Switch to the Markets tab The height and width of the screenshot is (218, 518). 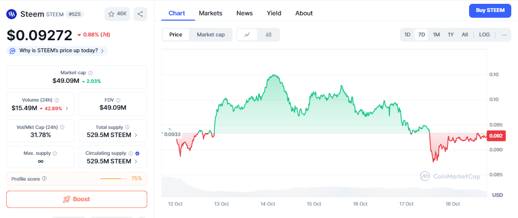[x=211, y=13]
